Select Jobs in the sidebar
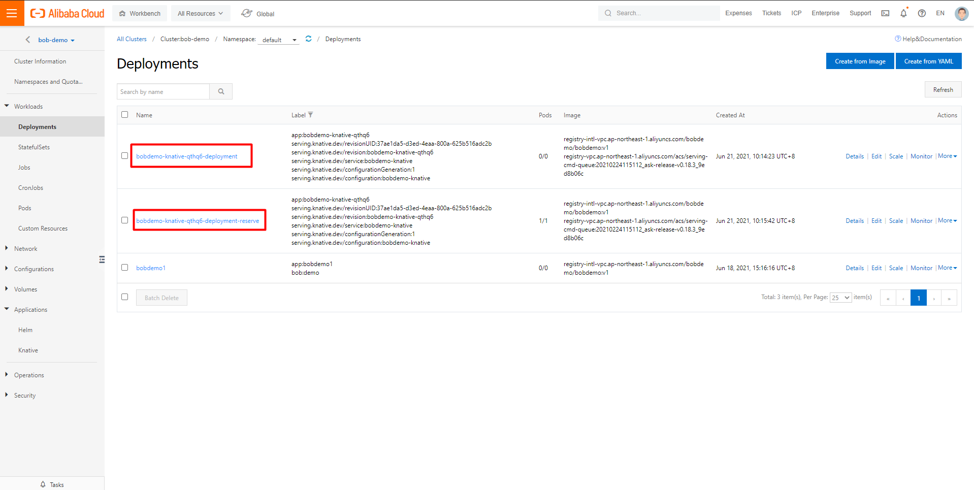Image resolution: width=974 pixels, height=490 pixels. pos(24,168)
